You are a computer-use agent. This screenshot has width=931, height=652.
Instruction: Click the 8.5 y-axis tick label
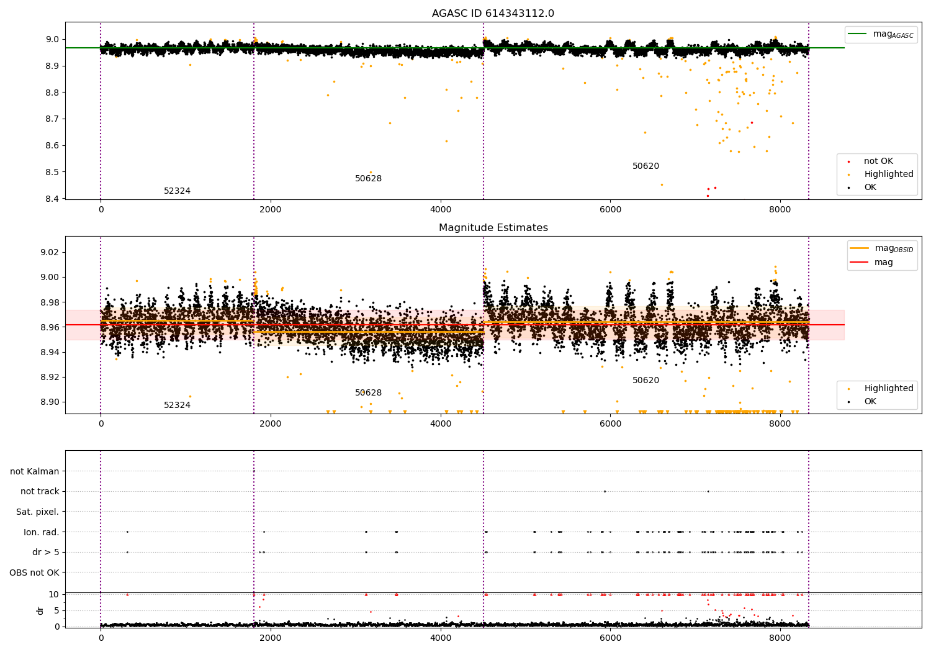53,172
